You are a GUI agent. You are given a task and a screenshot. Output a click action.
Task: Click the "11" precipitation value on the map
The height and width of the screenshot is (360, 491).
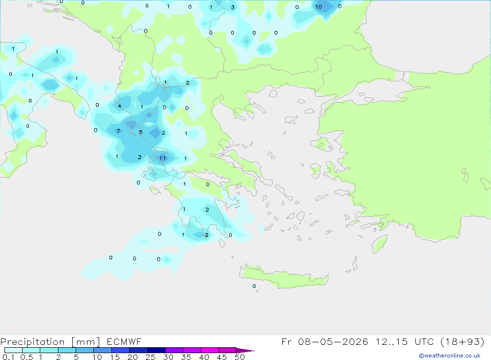163,158
